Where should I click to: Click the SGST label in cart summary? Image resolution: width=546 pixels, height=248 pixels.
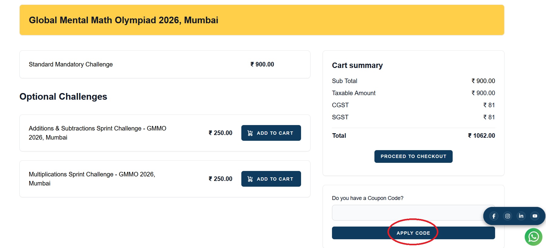[340, 117]
